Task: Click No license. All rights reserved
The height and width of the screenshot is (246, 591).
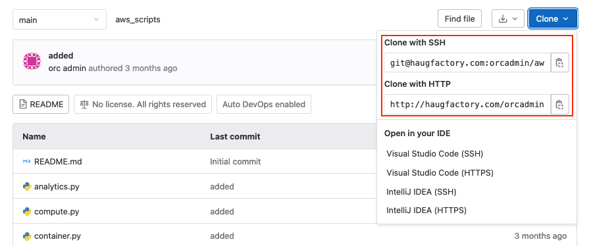Action: 143,105
